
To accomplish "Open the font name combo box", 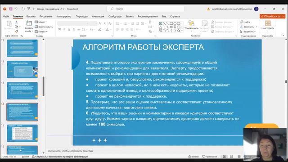I will pyautogui.click(x=73, y=23).
